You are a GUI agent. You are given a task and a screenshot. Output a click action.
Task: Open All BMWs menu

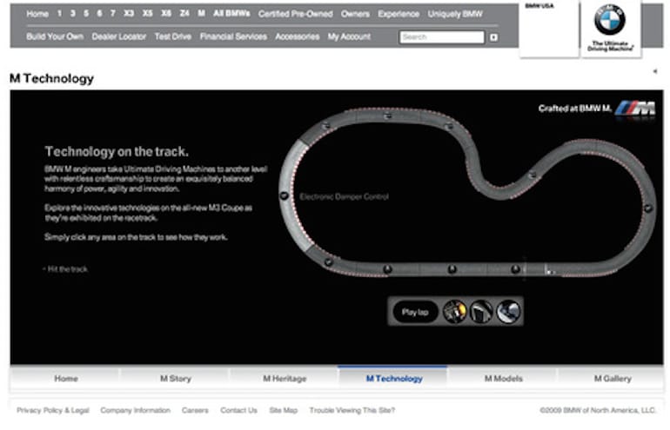(231, 14)
